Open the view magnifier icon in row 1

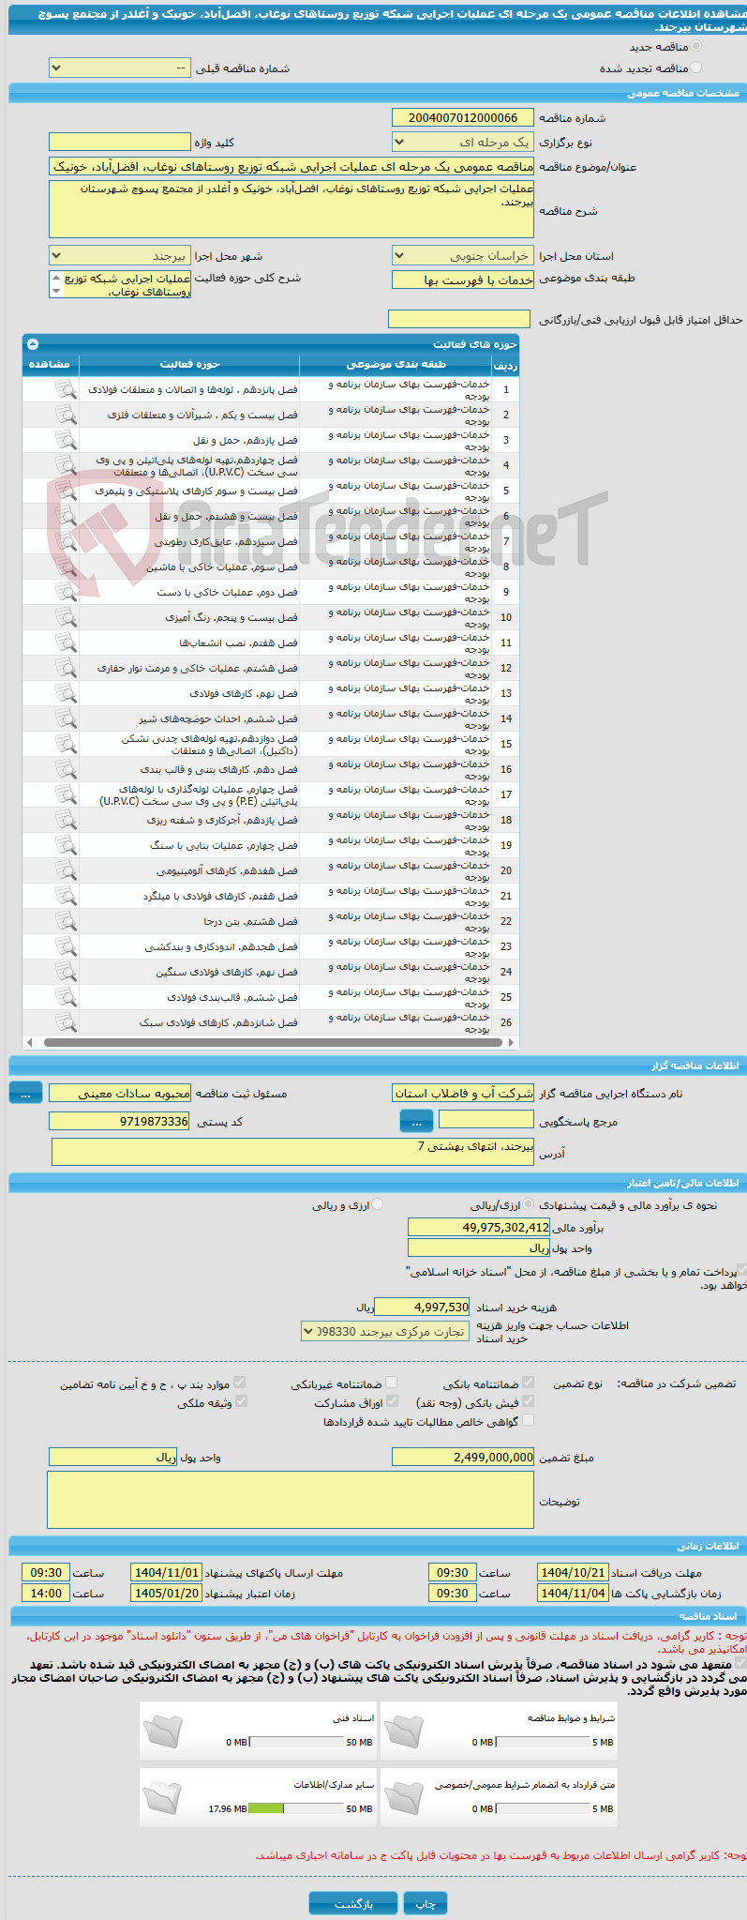pyautogui.click(x=66, y=389)
